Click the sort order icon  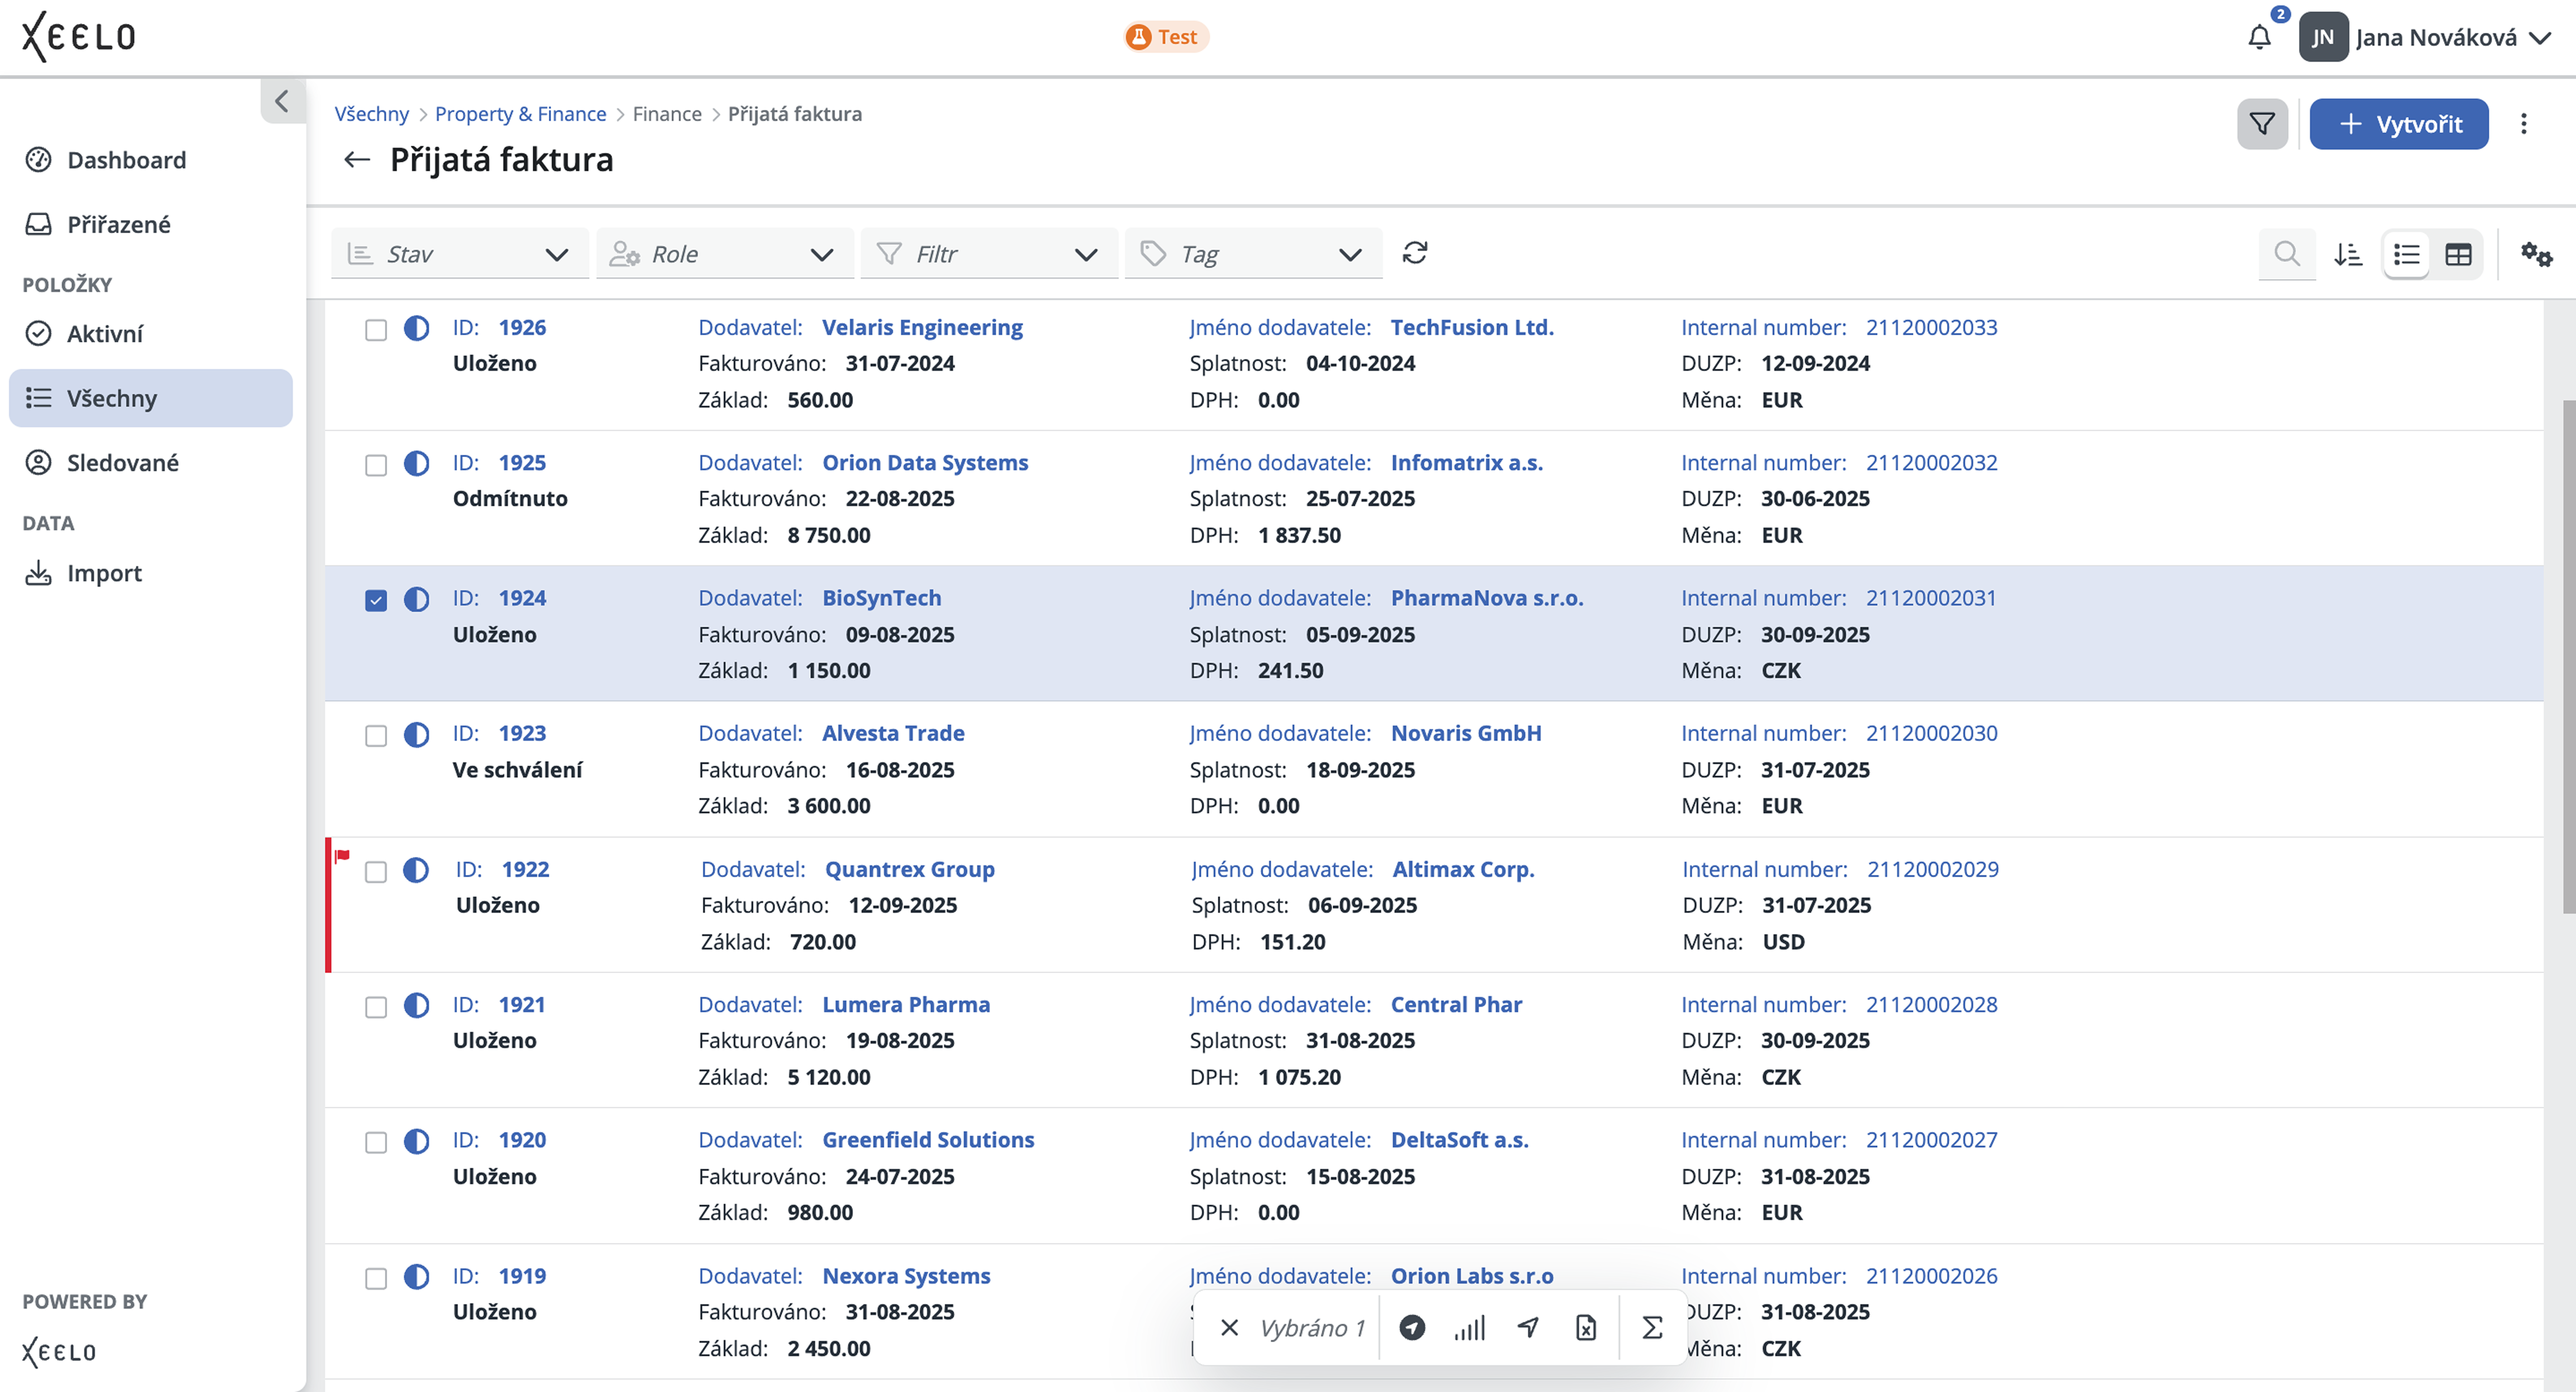click(2347, 254)
